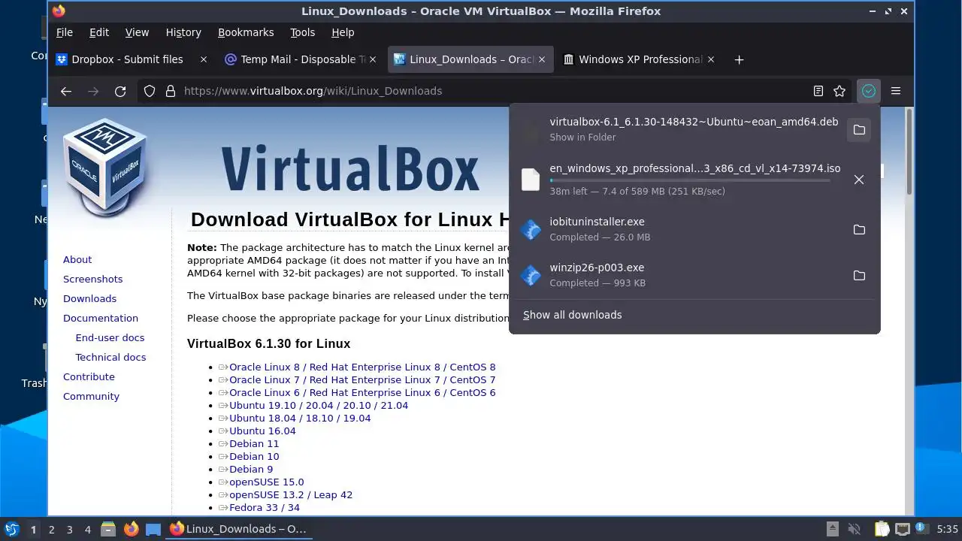962x541 pixels.
Task: Open the Documentation sidebar link
Action: point(101,318)
